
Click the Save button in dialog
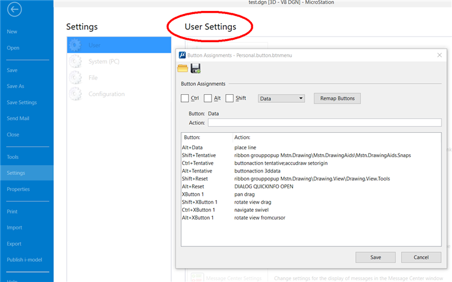tap(376, 257)
